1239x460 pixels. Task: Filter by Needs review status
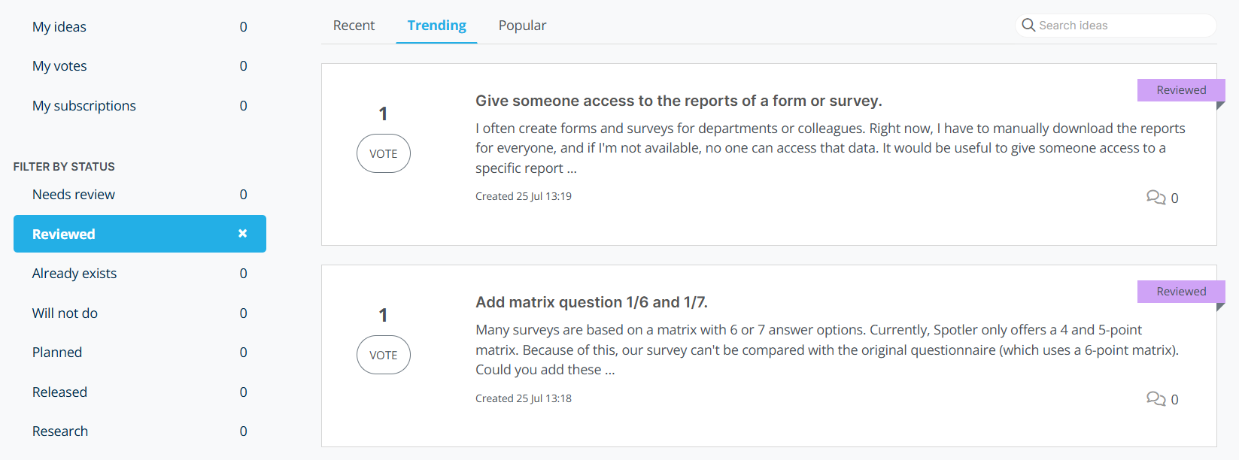click(74, 195)
